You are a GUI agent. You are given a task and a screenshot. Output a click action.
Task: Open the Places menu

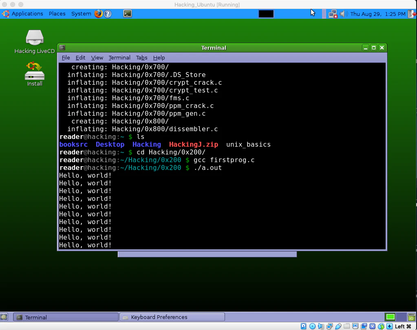(57, 13)
